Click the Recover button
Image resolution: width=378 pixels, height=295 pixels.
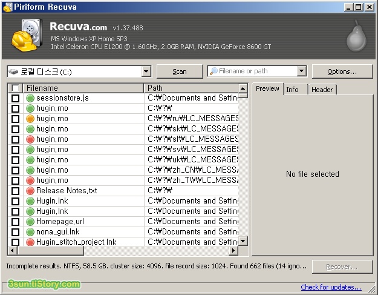pos(342,267)
